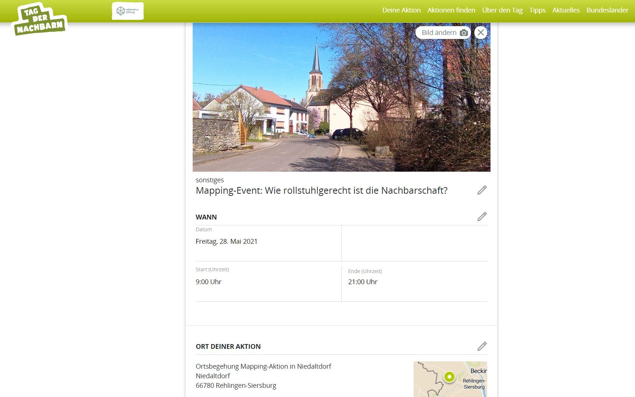Viewport: 635px width, 397px height.
Task: Click the Bild ändern button
Action: pyautogui.click(x=443, y=33)
